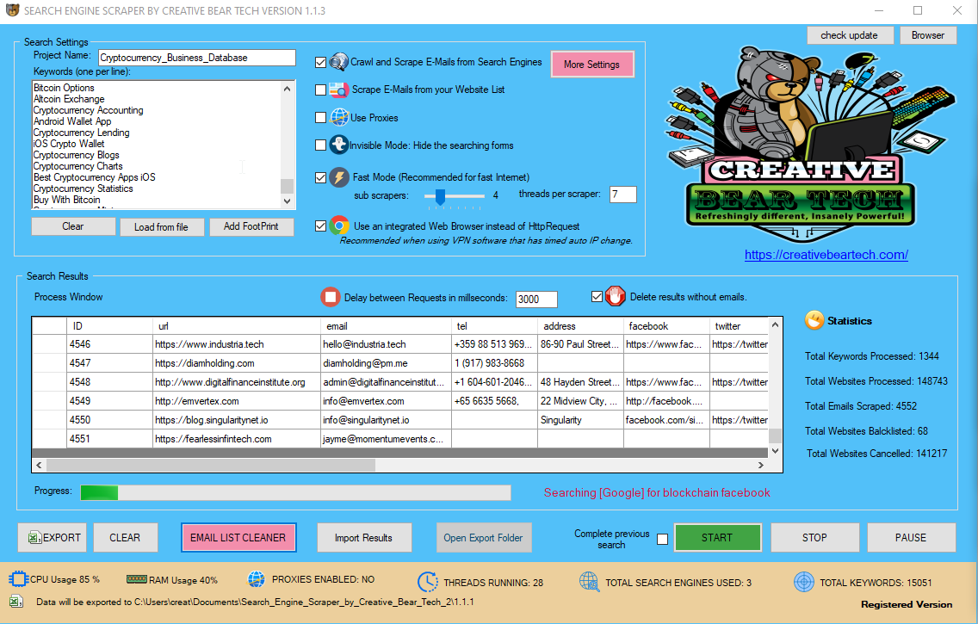Click the Invisible Mode ghost icon
The width and height of the screenshot is (978, 624).
click(338, 144)
